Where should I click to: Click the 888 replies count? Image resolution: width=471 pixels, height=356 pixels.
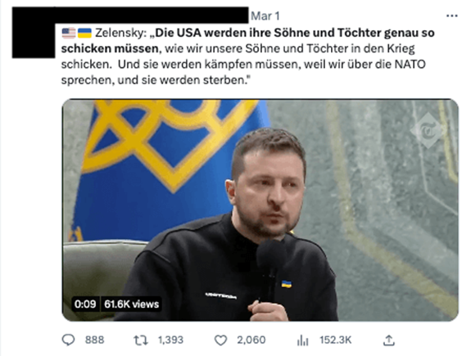[94, 340]
